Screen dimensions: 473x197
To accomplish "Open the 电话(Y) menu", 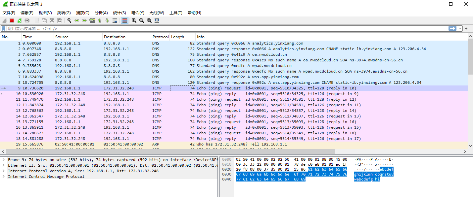I will pyautogui.click(x=138, y=13).
